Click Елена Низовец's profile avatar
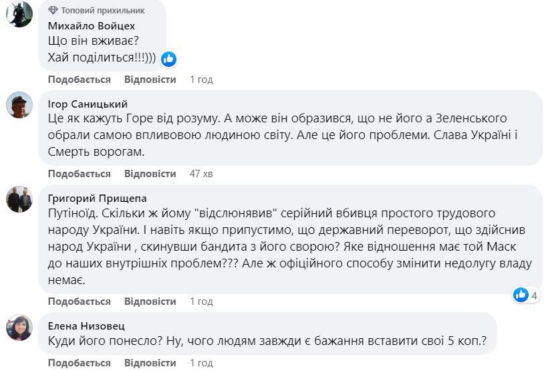The height and width of the screenshot is (371, 550). (19, 327)
